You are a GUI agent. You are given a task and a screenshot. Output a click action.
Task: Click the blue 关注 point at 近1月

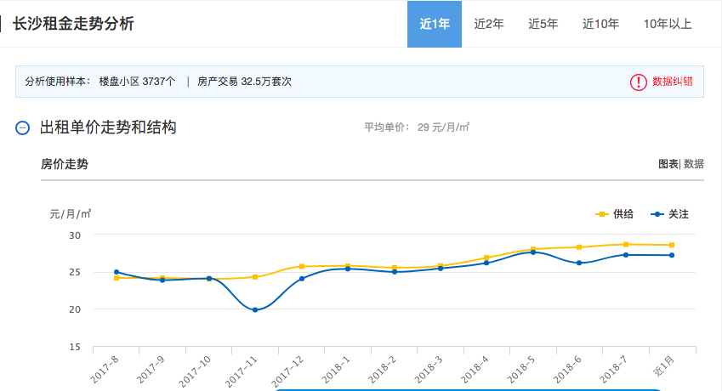click(x=672, y=255)
